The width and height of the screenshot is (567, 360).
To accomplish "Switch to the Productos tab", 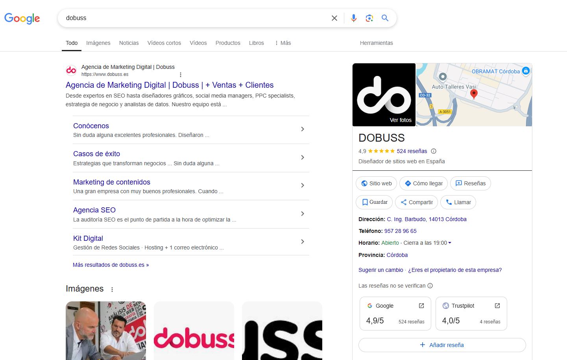I will click(x=228, y=43).
